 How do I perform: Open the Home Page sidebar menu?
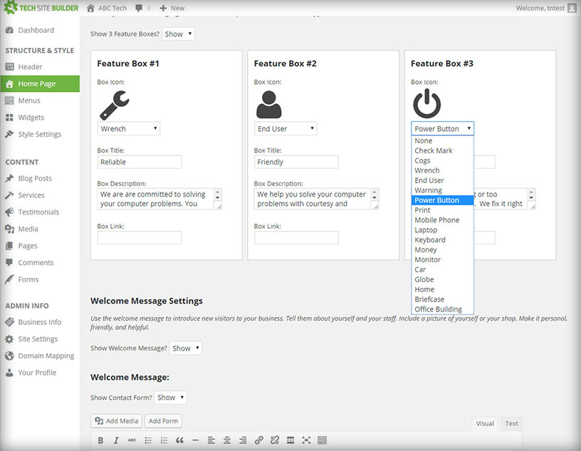tap(38, 83)
